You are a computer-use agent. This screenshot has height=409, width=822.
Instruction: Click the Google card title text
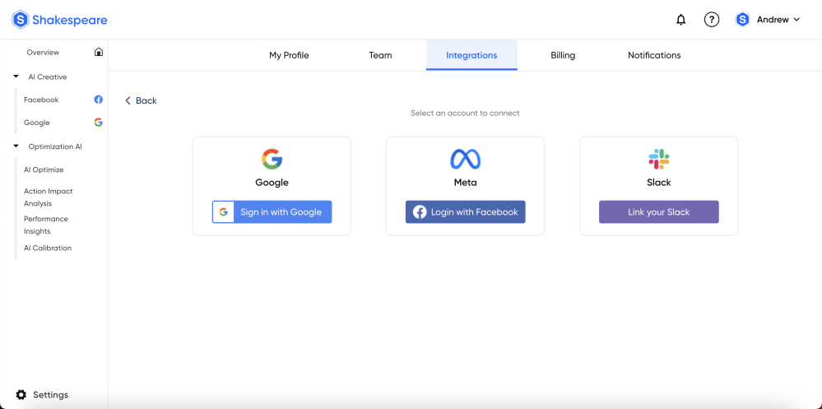[x=272, y=183]
